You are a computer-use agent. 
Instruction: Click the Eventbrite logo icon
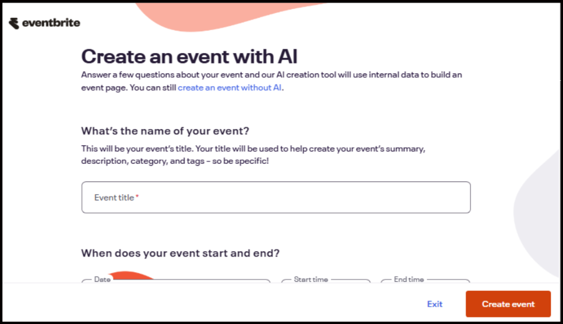point(14,23)
